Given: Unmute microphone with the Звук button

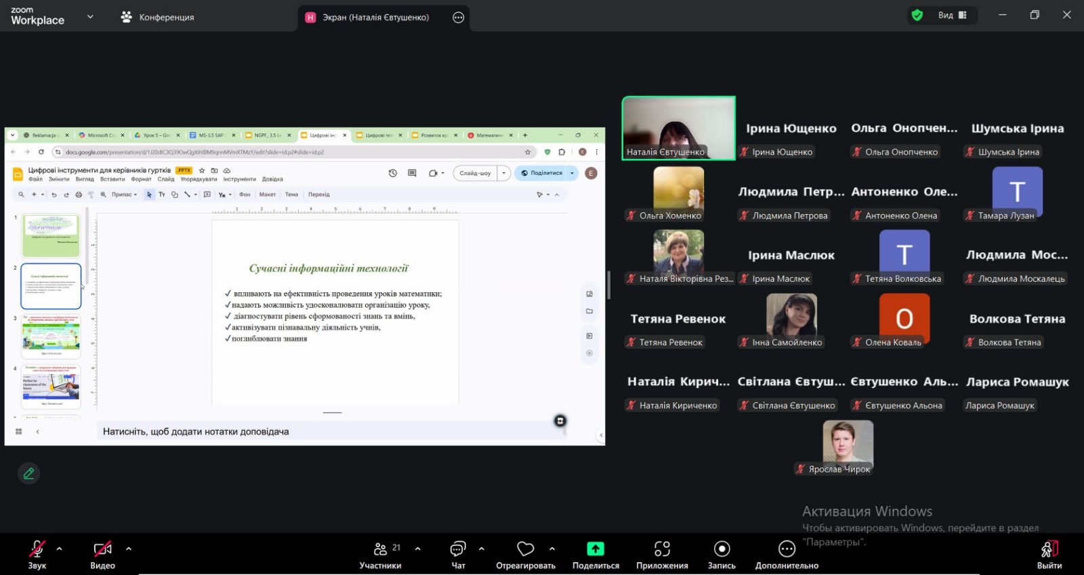Looking at the screenshot, I should point(37,554).
